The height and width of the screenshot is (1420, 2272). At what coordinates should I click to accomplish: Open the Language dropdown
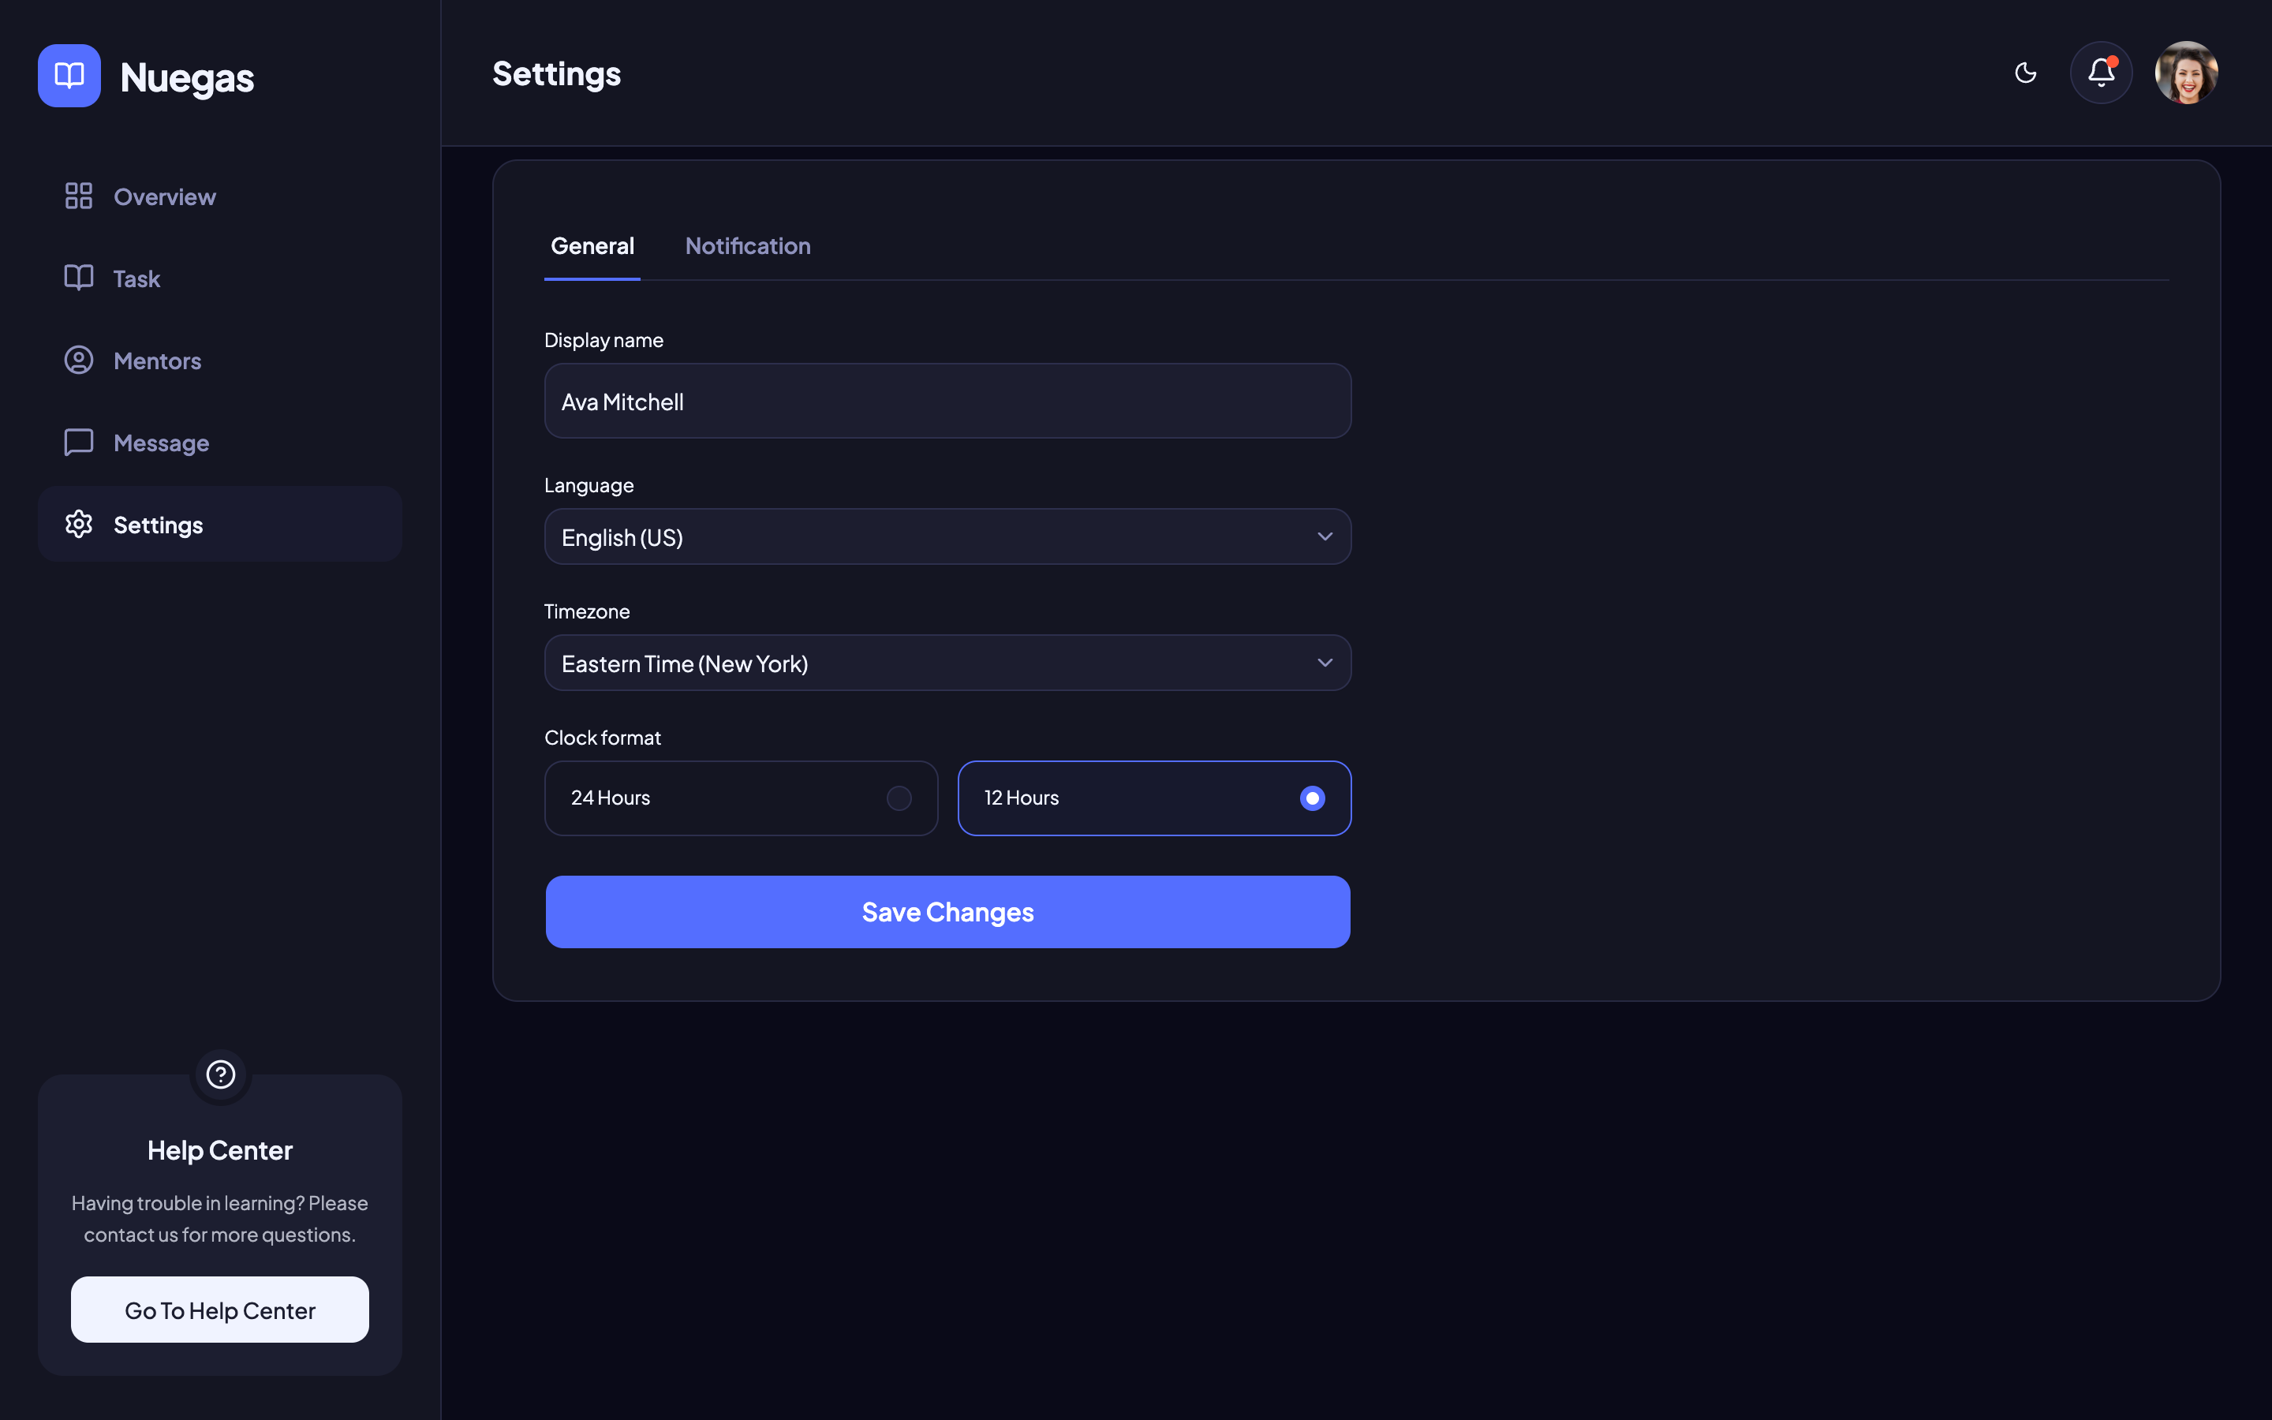947,536
